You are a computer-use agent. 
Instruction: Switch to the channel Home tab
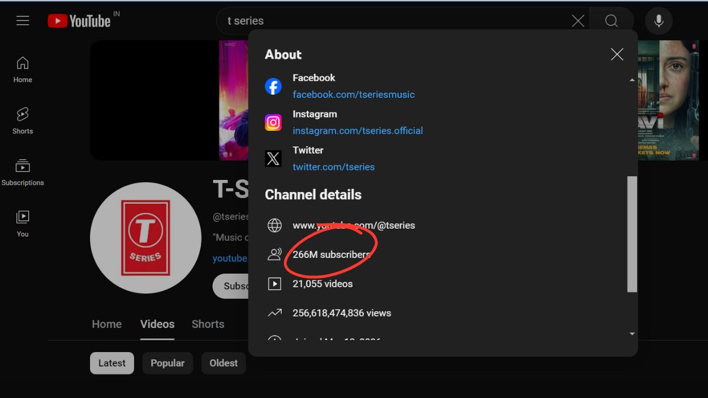click(107, 324)
